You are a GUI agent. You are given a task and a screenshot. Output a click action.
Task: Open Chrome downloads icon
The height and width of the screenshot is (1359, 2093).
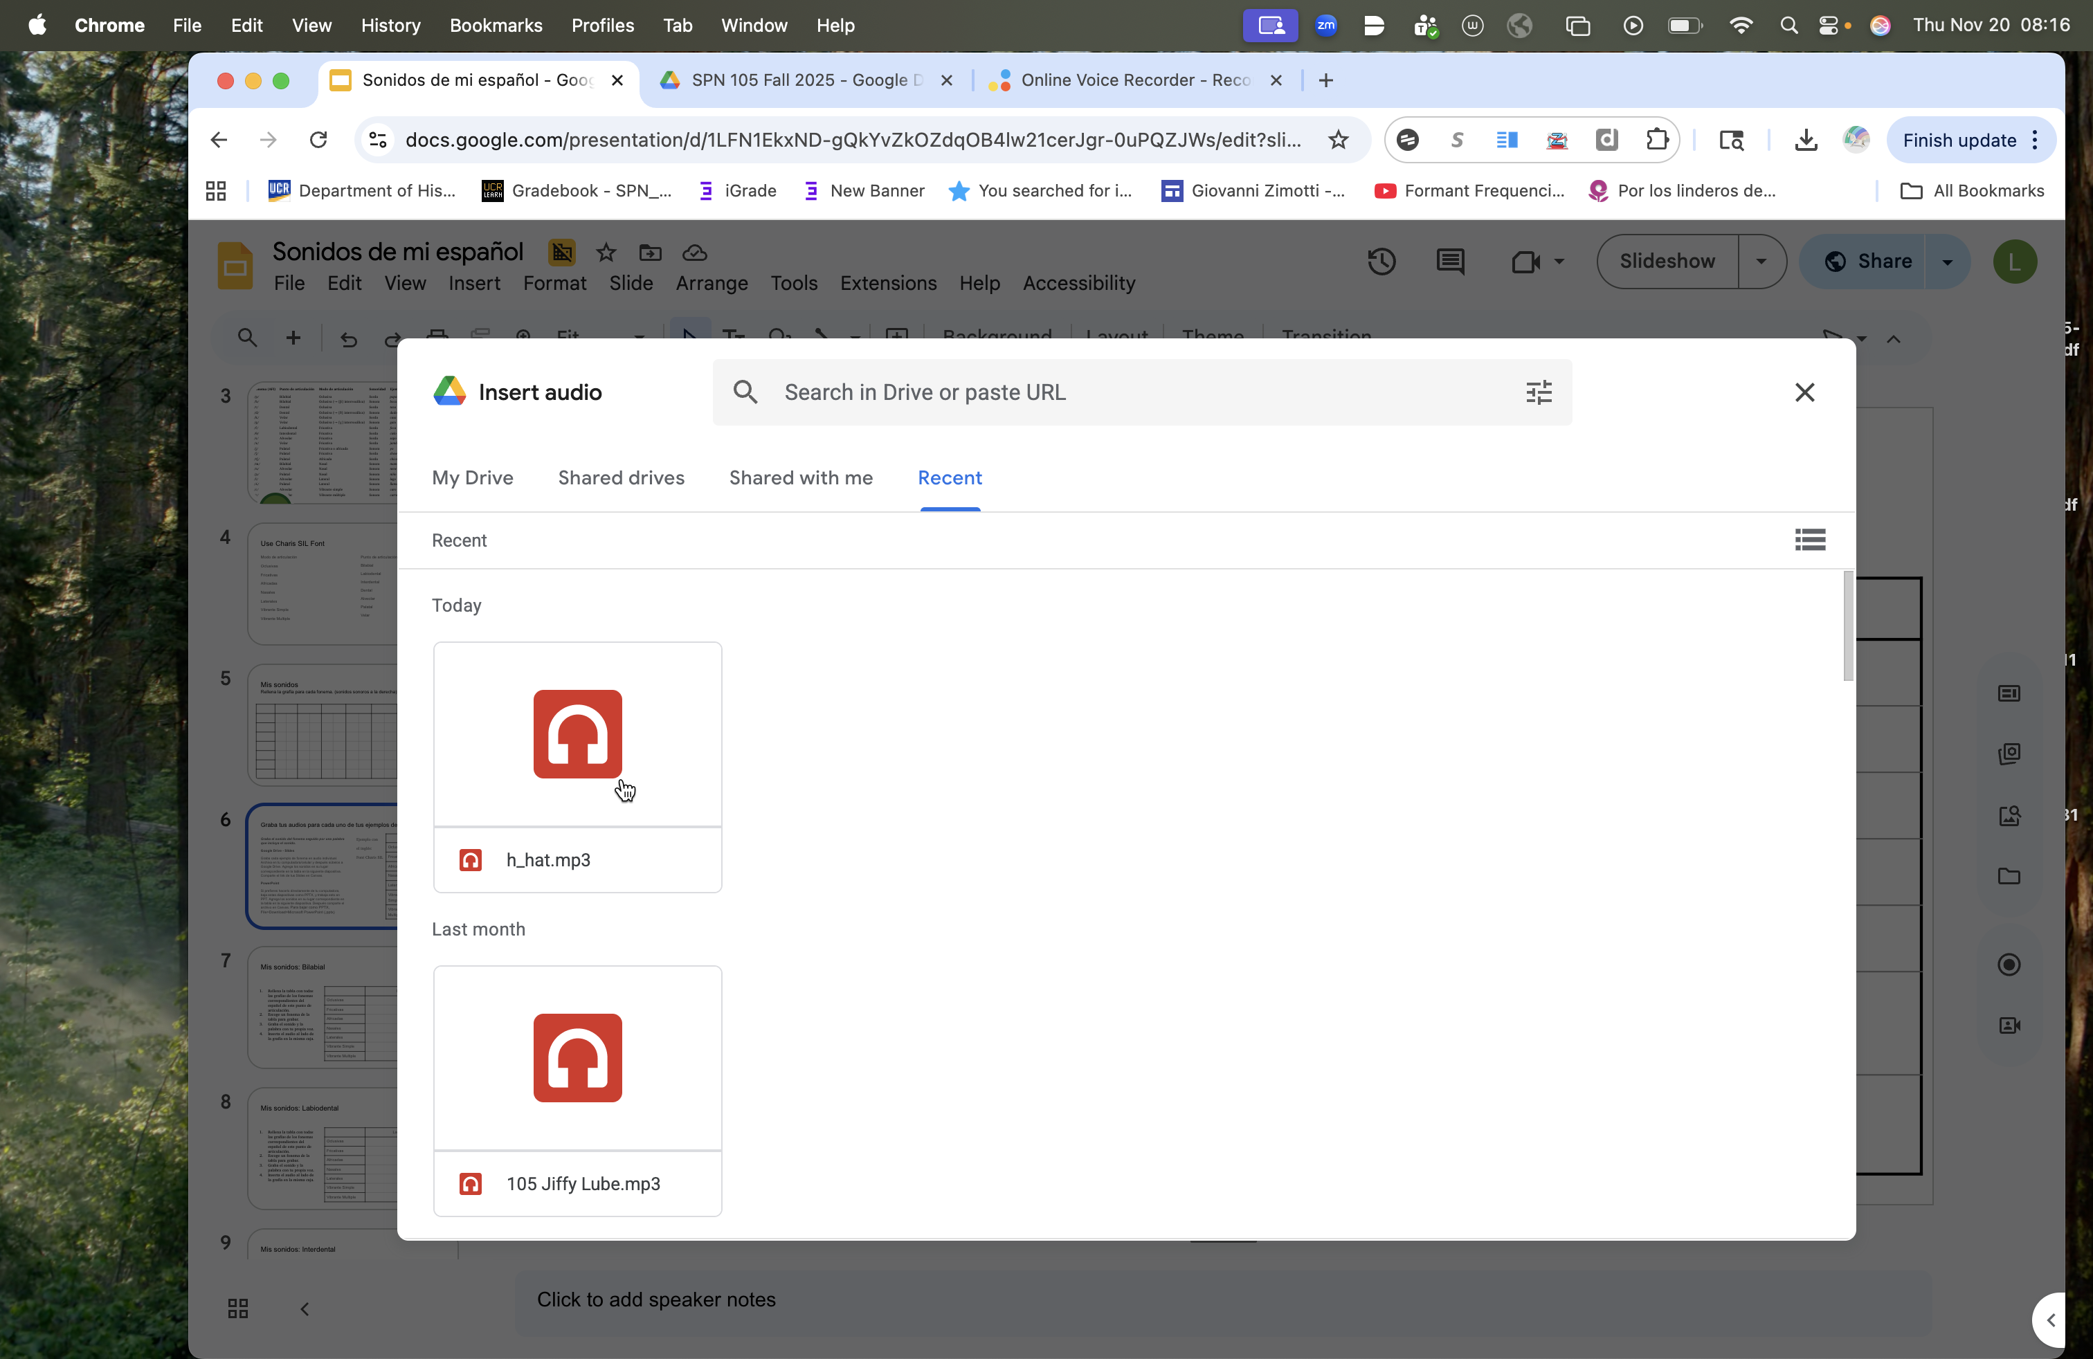1806,140
